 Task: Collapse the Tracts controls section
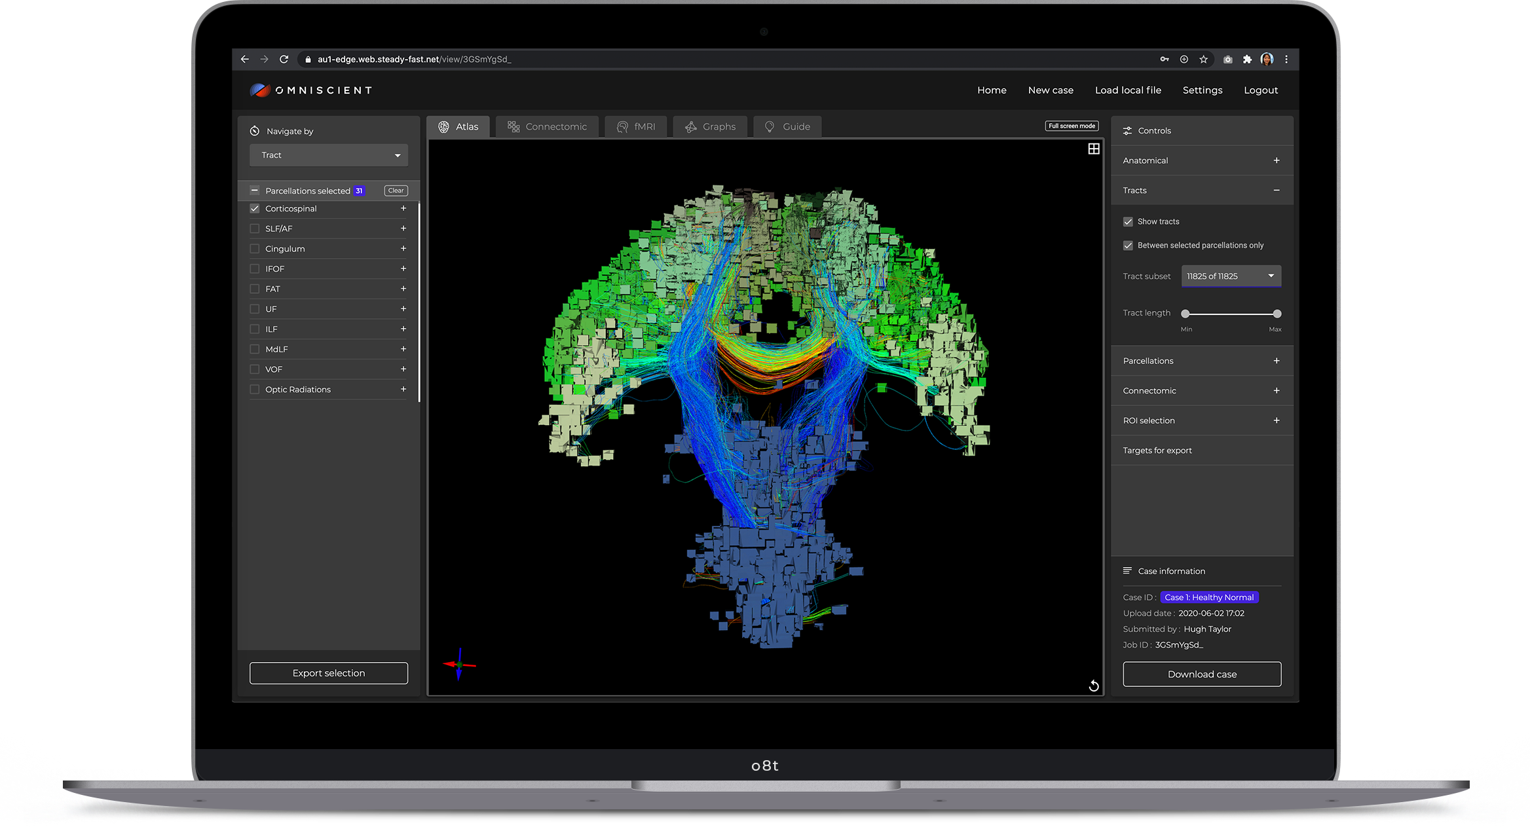point(1277,191)
